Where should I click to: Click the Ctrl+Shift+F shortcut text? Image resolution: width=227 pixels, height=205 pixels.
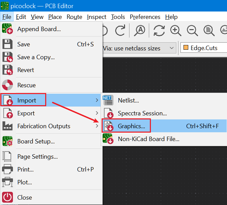(x=203, y=126)
